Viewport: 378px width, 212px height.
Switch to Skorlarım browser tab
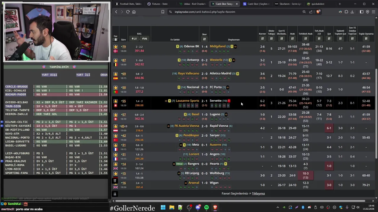coord(288,4)
